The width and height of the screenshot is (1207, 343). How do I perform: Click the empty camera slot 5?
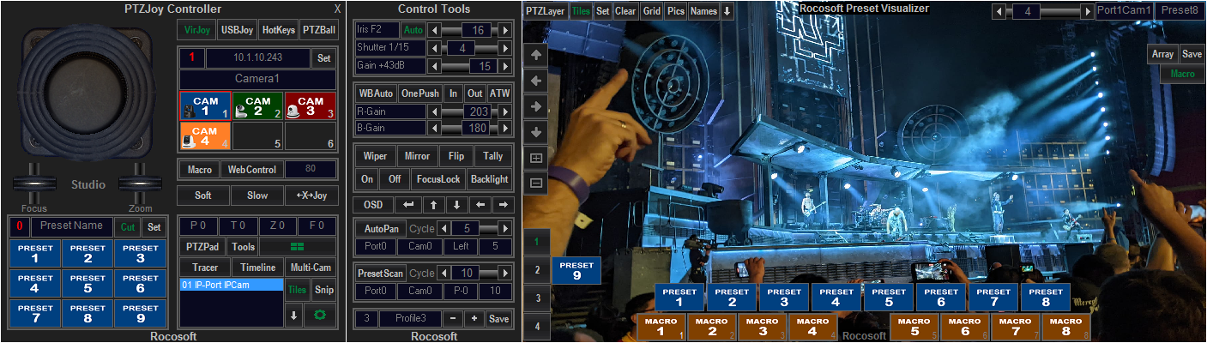pyautogui.click(x=258, y=135)
